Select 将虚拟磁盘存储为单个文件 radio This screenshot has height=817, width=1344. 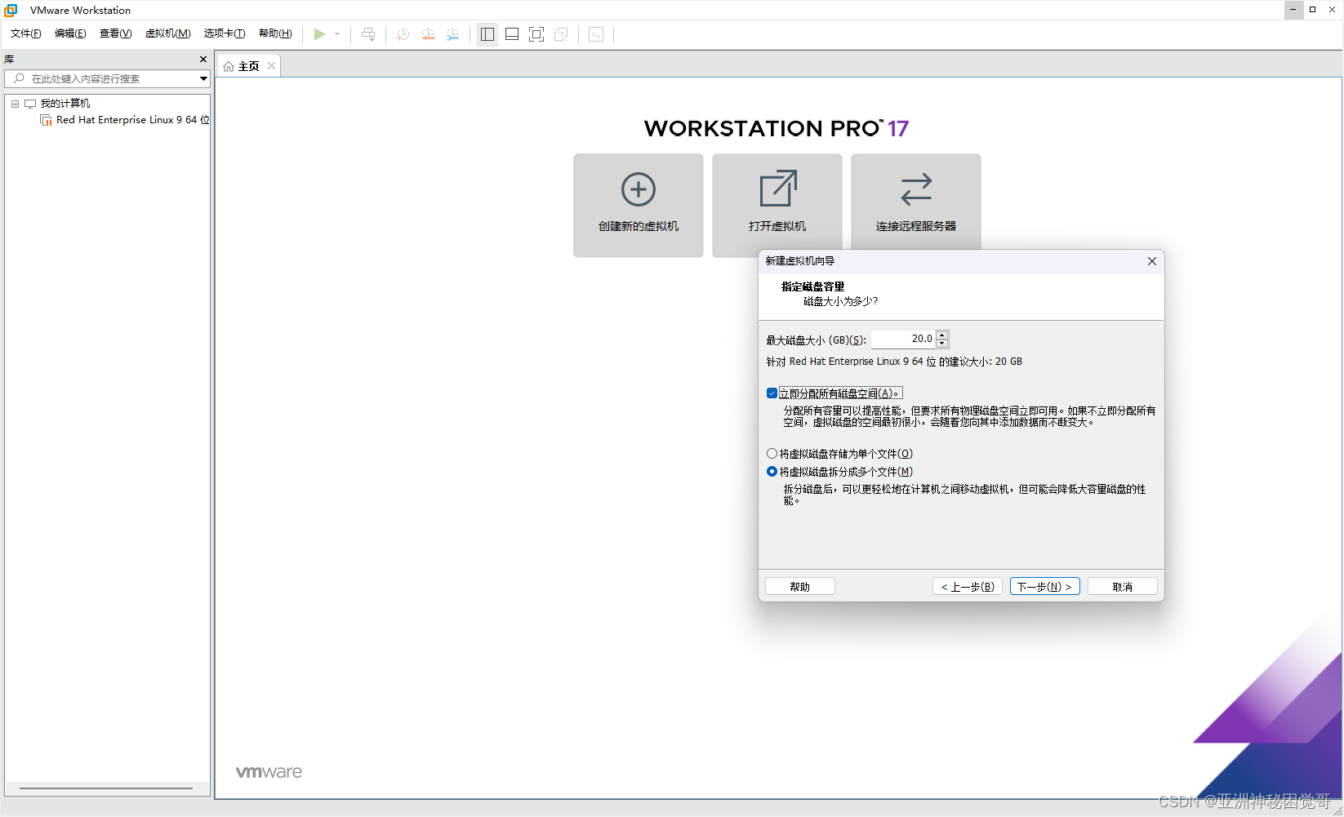(x=772, y=454)
